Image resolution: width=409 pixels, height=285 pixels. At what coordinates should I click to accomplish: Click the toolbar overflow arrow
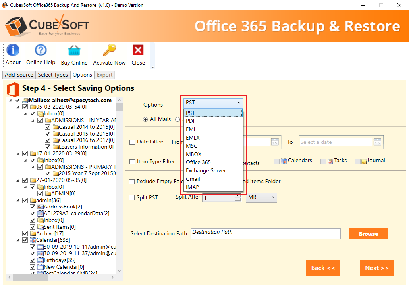(x=153, y=67)
